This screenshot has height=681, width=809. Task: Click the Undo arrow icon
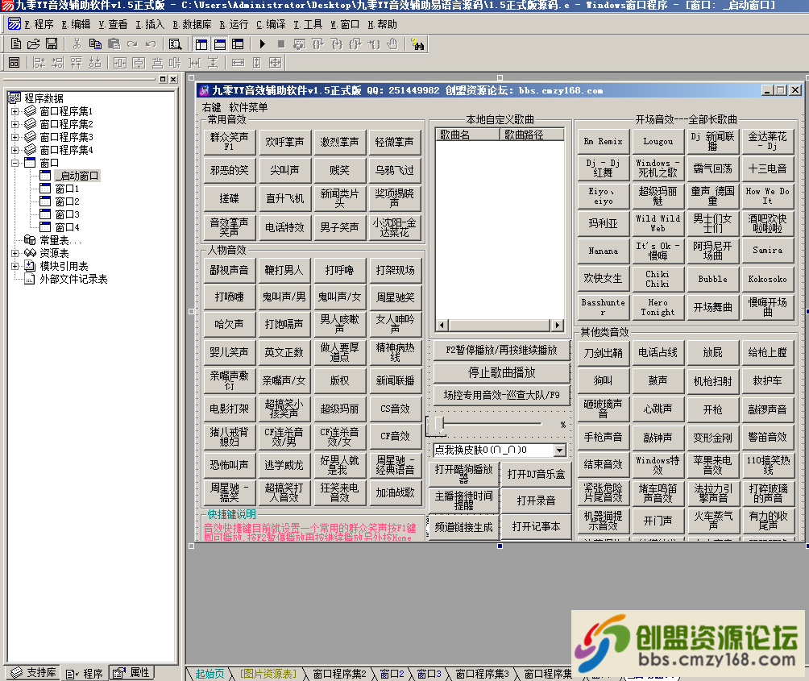(x=151, y=44)
